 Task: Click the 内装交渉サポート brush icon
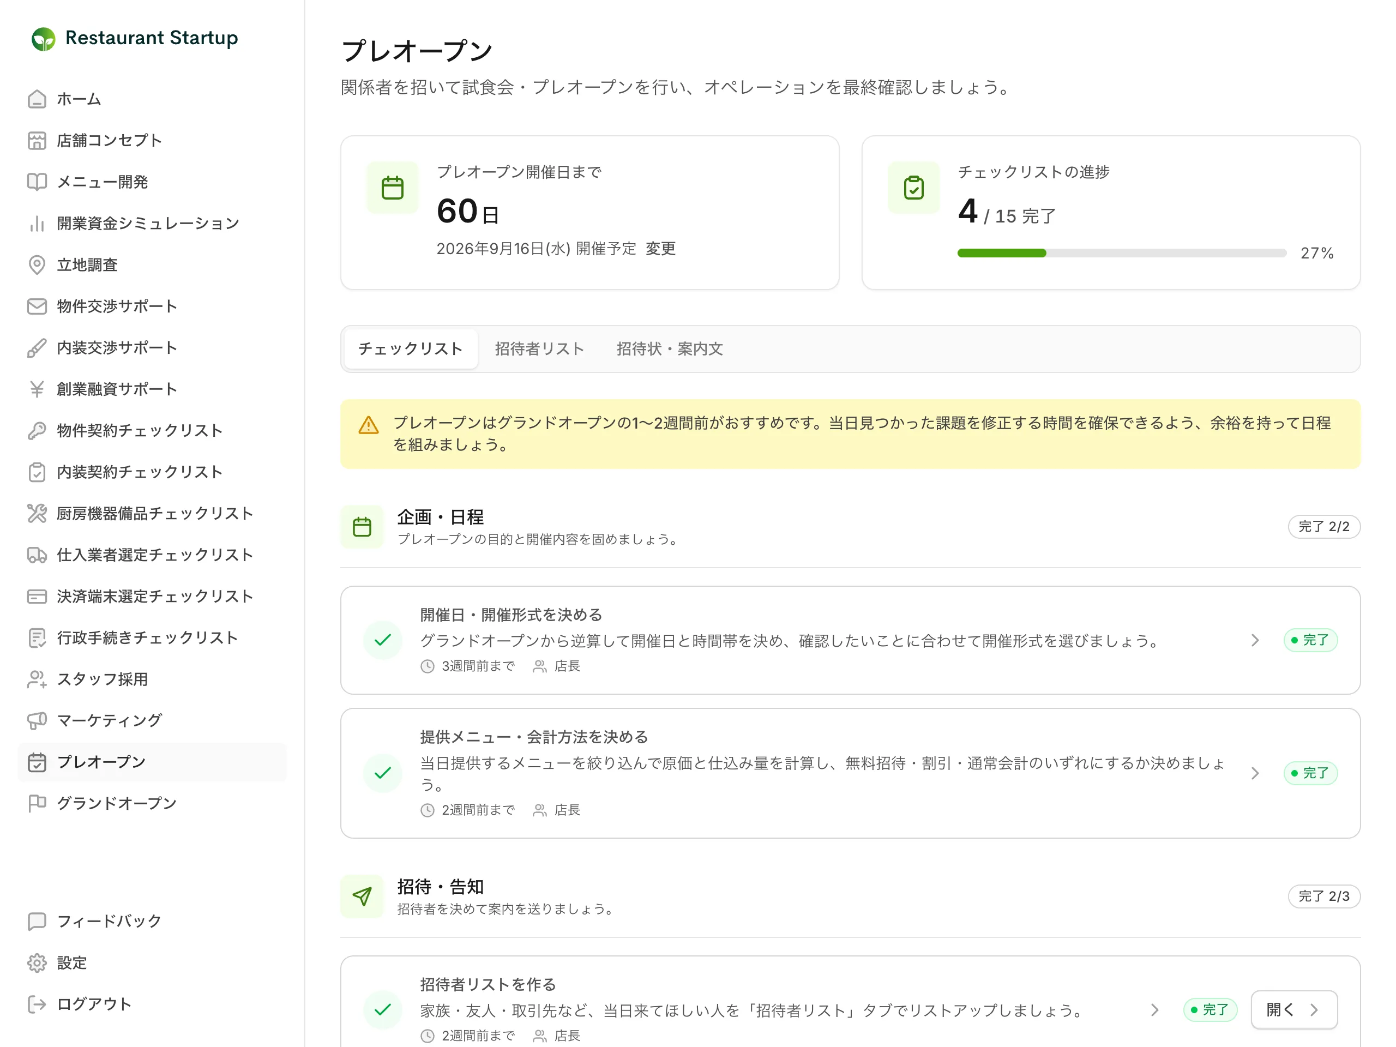37,348
